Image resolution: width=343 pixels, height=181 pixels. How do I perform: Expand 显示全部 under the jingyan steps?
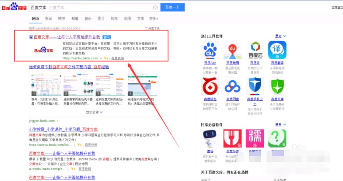94,112
